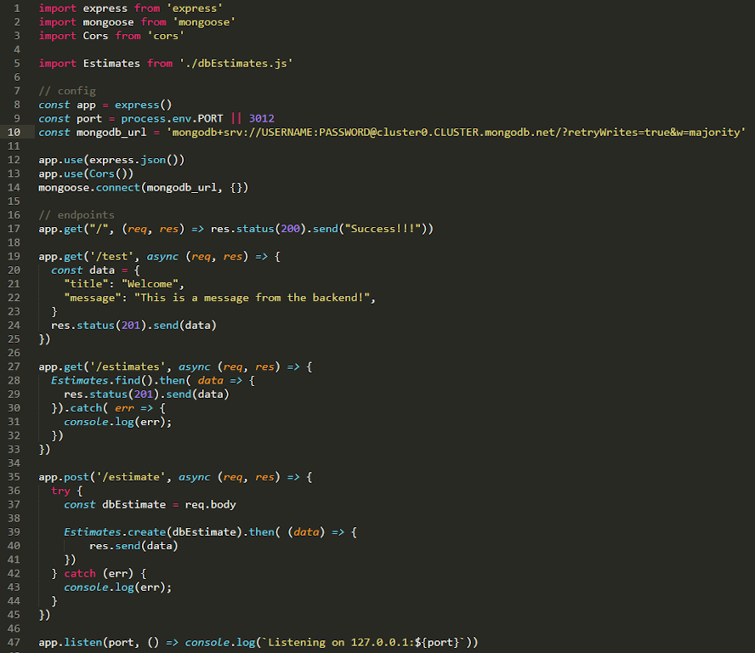Click line number 47 in the gutter
Screen dimensions: 755x653
14,642
